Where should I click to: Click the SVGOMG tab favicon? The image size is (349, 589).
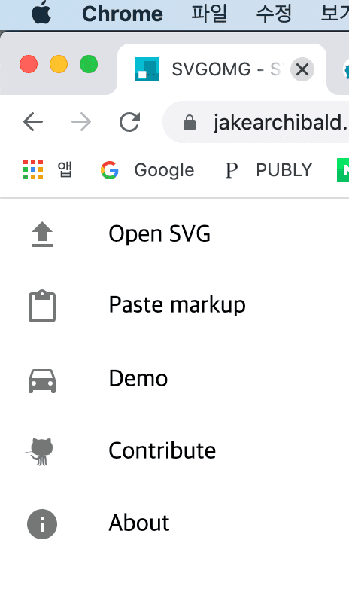click(147, 69)
